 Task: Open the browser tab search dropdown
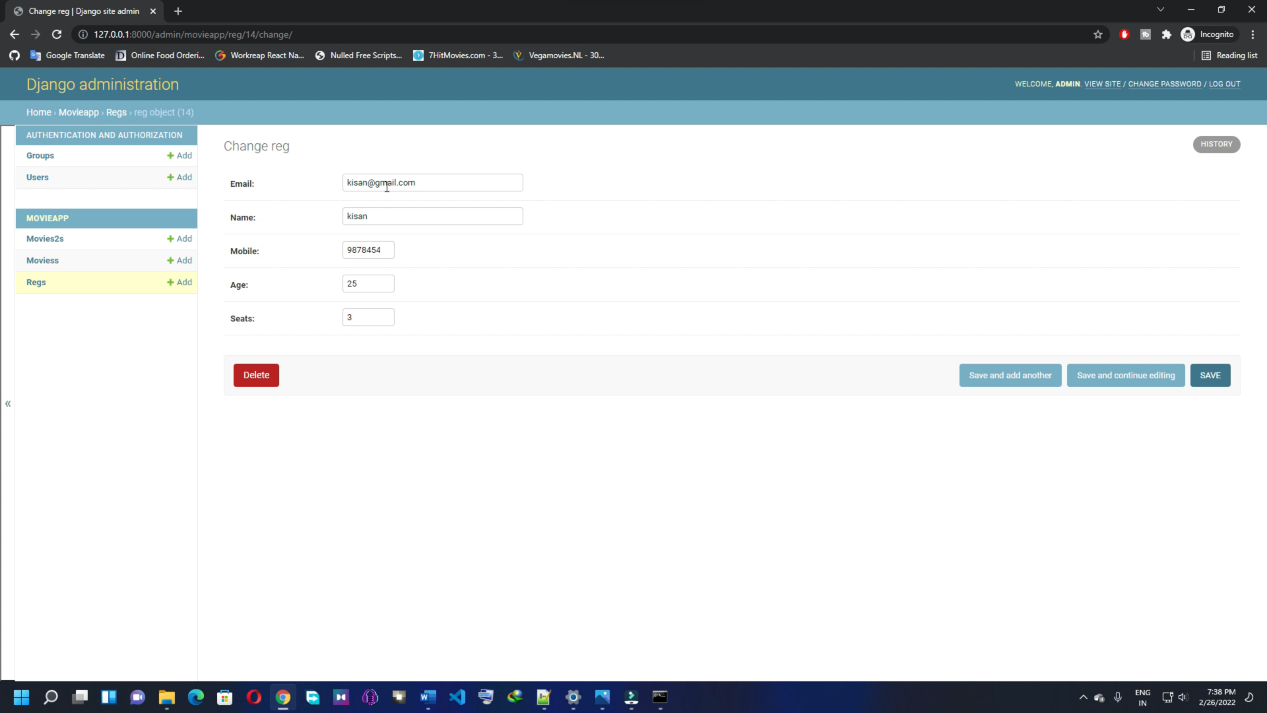[1160, 10]
